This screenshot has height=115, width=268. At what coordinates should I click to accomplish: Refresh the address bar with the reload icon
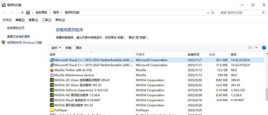[x=213, y=13]
